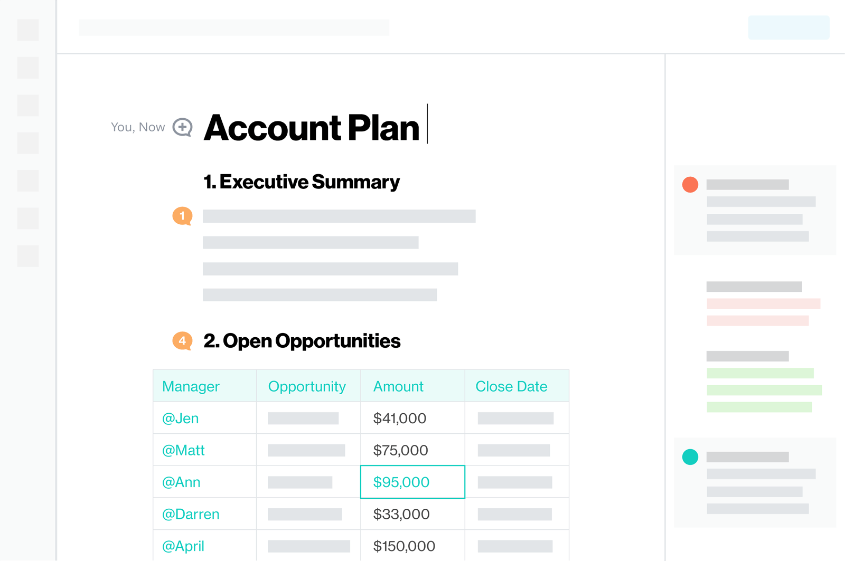Click the @Ann mention in table
This screenshot has width=845, height=561.
[x=181, y=482]
